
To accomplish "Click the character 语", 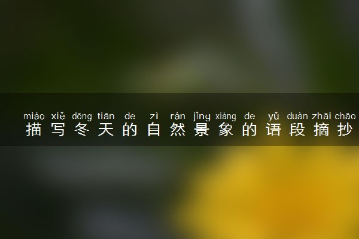I will pos(273,130).
